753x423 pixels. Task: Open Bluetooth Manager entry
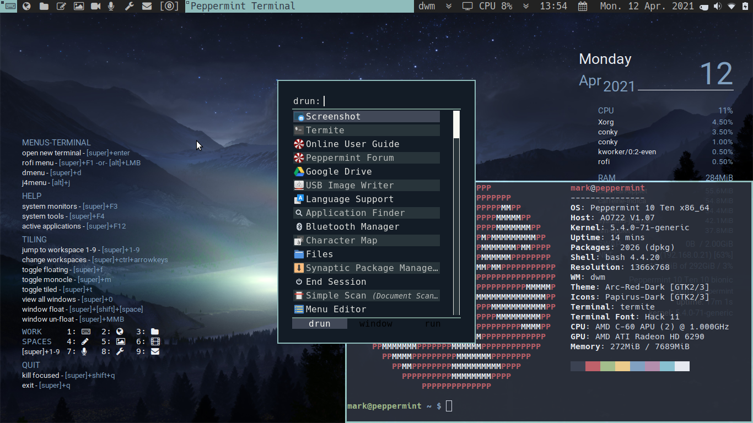pyautogui.click(x=367, y=227)
